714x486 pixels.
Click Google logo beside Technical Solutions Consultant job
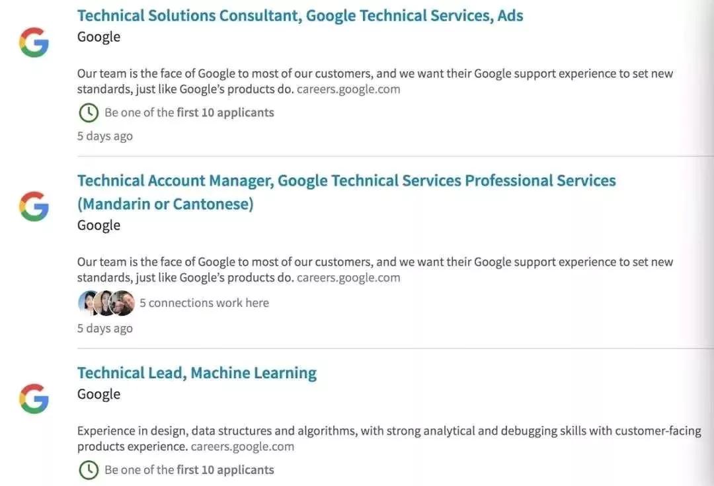pyautogui.click(x=34, y=42)
